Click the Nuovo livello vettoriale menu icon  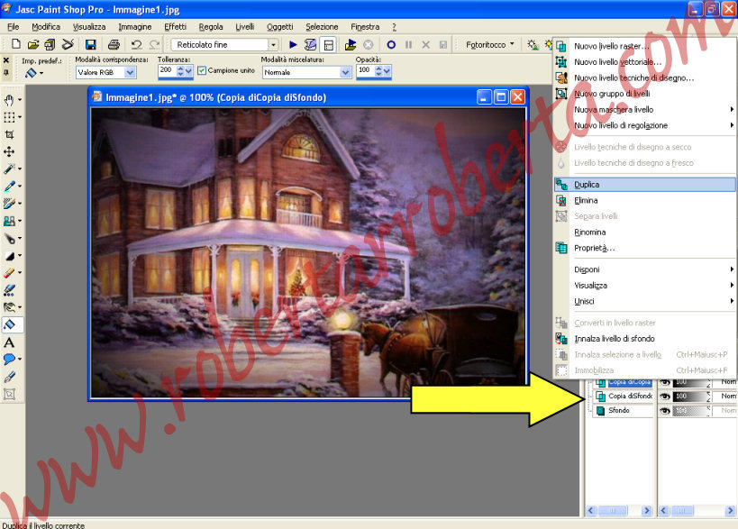pyautogui.click(x=561, y=61)
